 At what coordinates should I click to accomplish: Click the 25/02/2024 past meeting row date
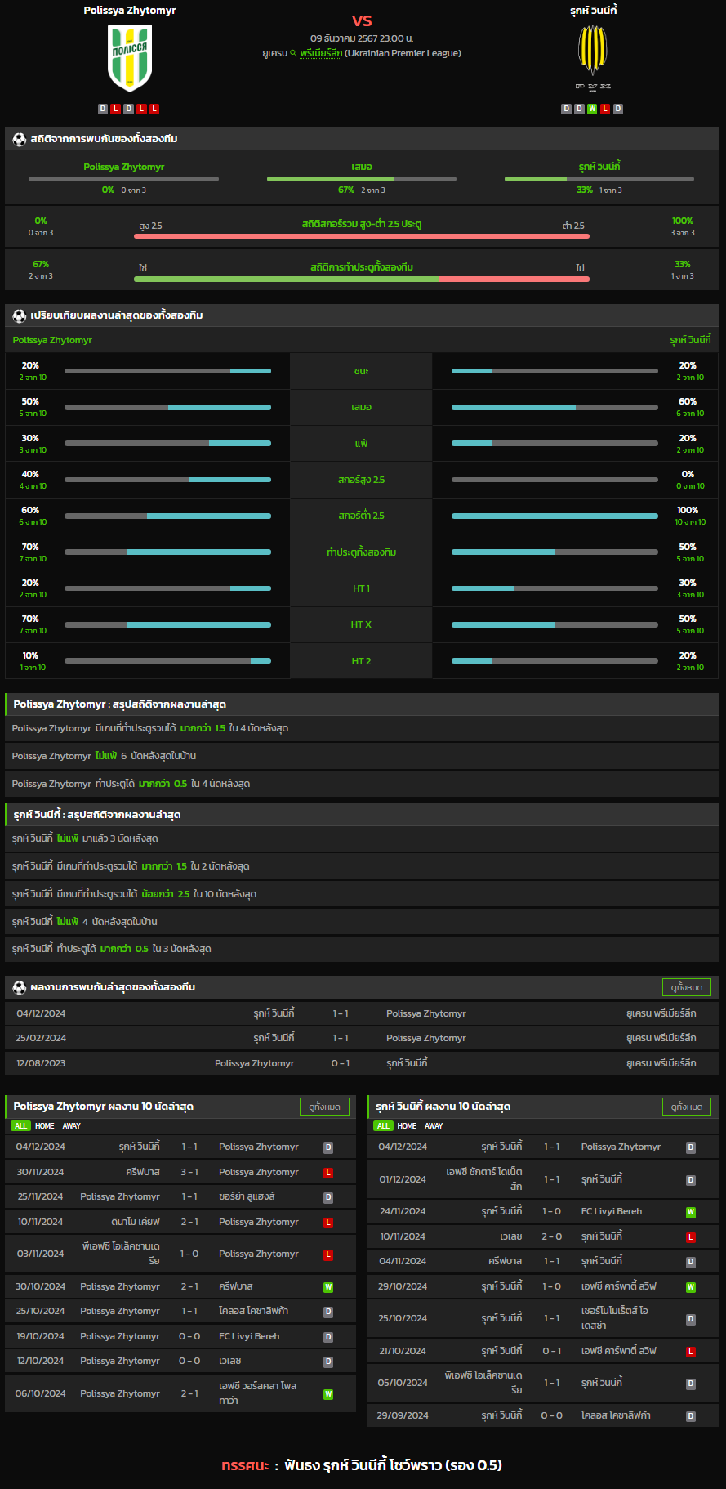[x=41, y=1038]
